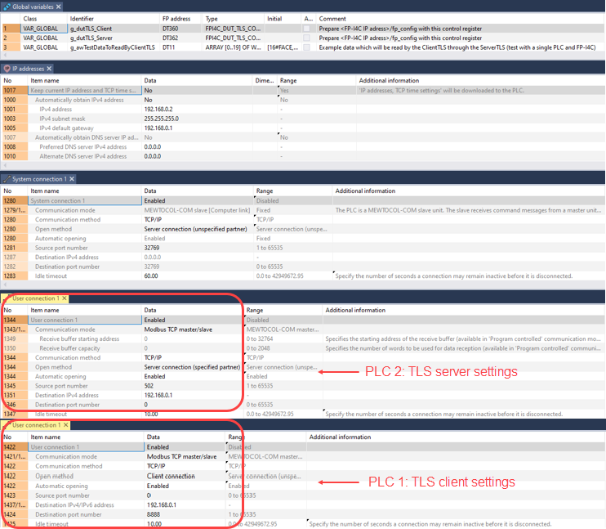Click the Global variables tab icon
This screenshot has width=606, height=529.
pyautogui.click(x=7, y=7)
